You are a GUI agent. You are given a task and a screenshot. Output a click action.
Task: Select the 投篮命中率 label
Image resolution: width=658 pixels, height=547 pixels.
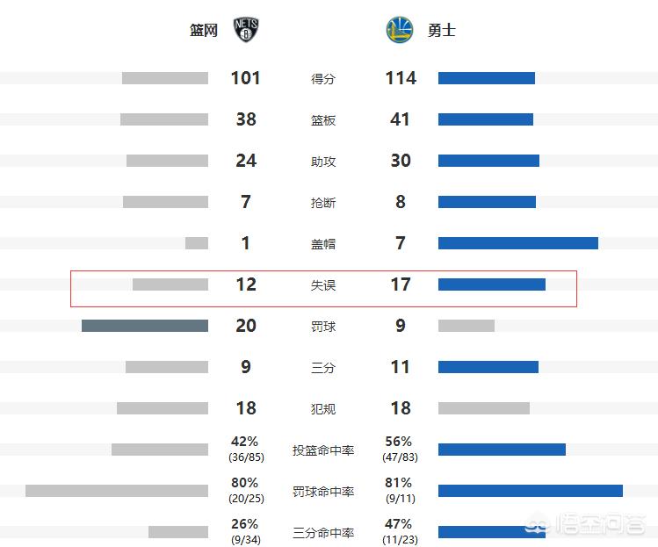coord(323,450)
